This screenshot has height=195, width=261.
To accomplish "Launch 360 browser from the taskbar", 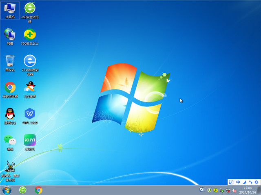I will [x=23, y=190].
